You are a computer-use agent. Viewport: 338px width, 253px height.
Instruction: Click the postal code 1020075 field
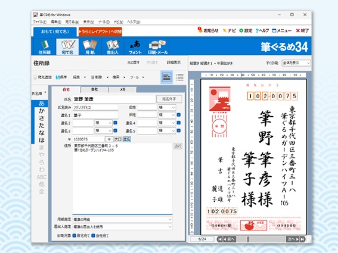click(89, 139)
